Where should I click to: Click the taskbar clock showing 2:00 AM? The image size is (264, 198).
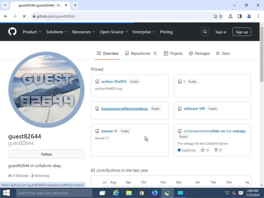pyautogui.click(x=253, y=193)
